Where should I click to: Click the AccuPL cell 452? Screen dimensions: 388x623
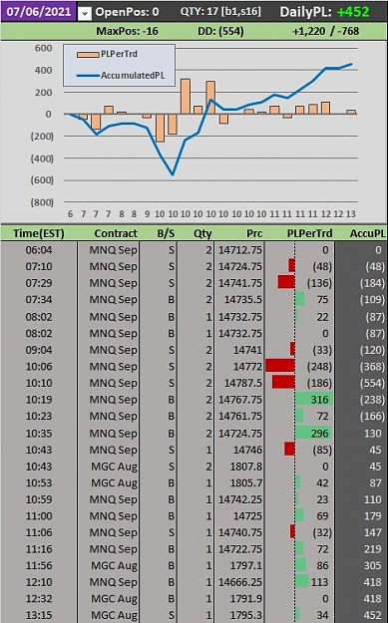(x=372, y=615)
